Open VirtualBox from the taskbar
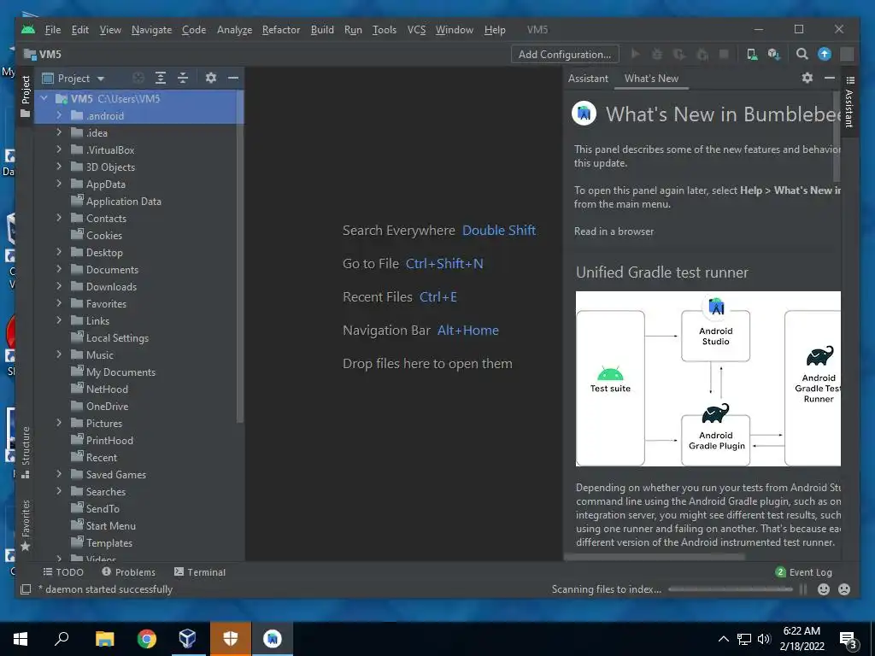 pyautogui.click(x=187, y=639)
